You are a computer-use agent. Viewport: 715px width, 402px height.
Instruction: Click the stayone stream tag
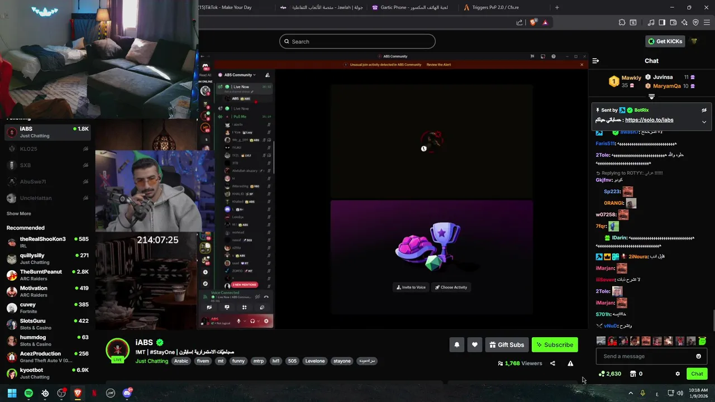click(342, 361)
